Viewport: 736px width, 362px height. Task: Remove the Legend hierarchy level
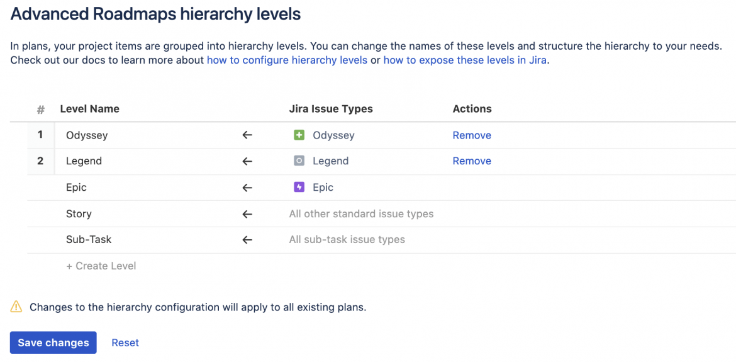tap(472, 161)
